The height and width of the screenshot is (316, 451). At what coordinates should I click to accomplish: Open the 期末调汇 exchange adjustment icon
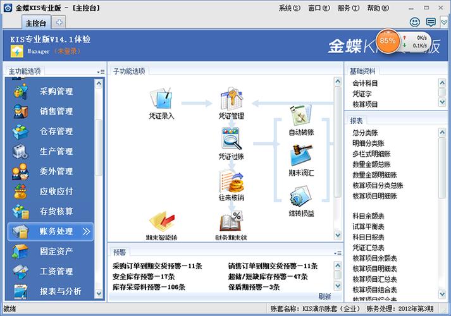301,155
